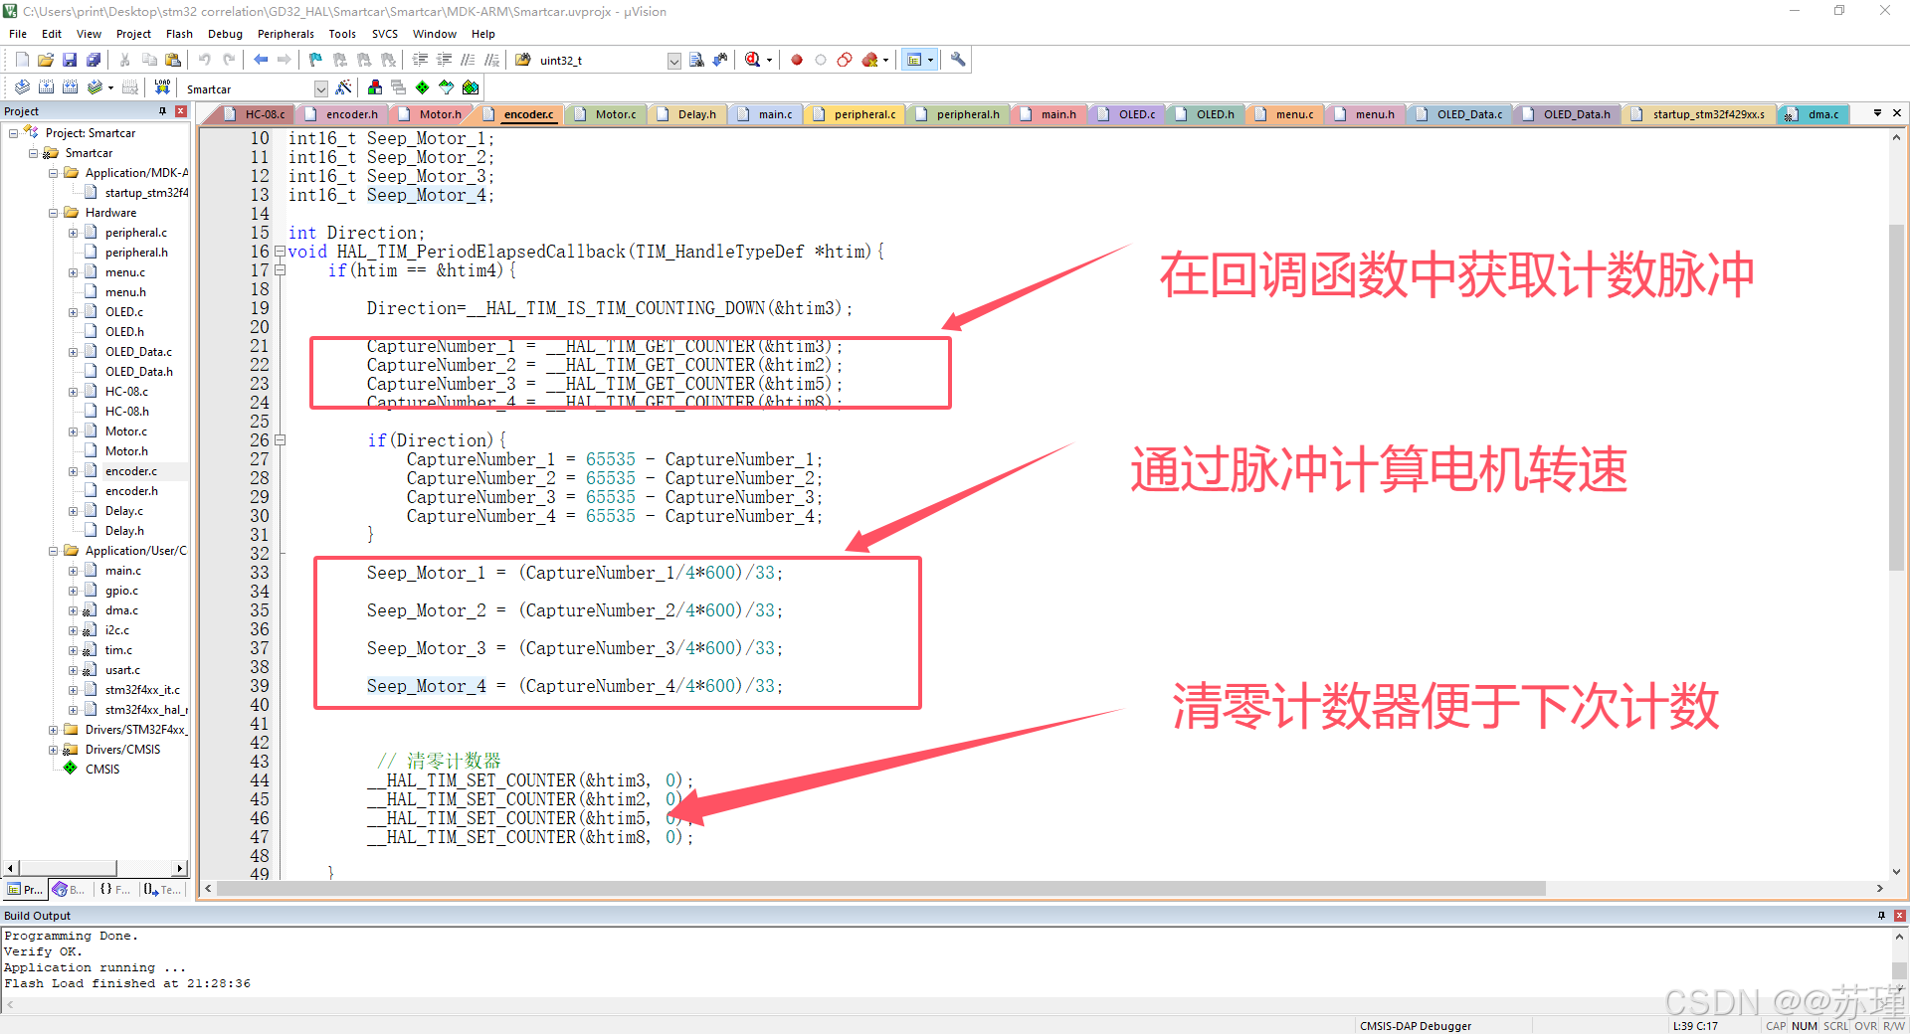The image size is (1910, 1034).
Task: Toggle the Project window view button
Action: pos(914,60)
